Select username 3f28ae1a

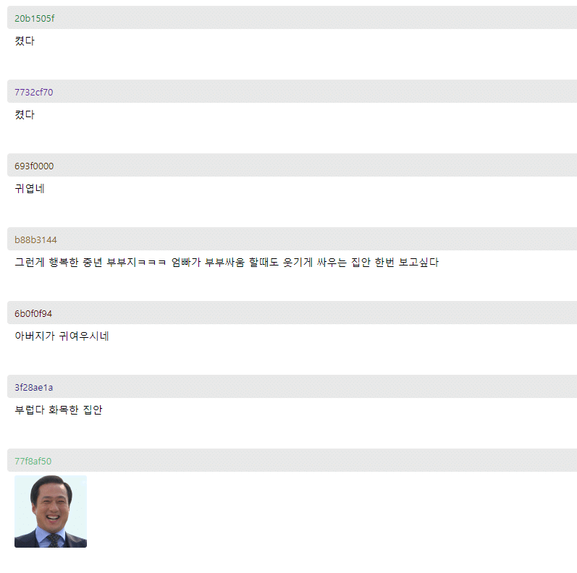(33, 388)
